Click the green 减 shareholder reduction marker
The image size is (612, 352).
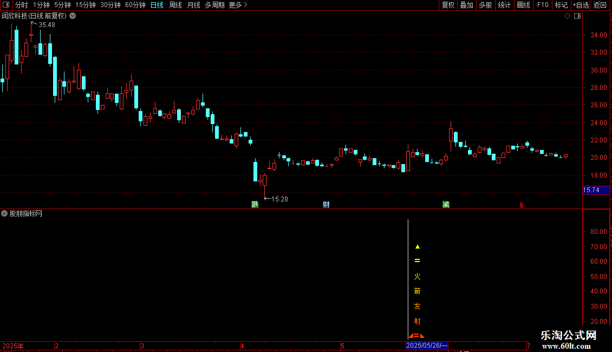[x=446, y=205]
